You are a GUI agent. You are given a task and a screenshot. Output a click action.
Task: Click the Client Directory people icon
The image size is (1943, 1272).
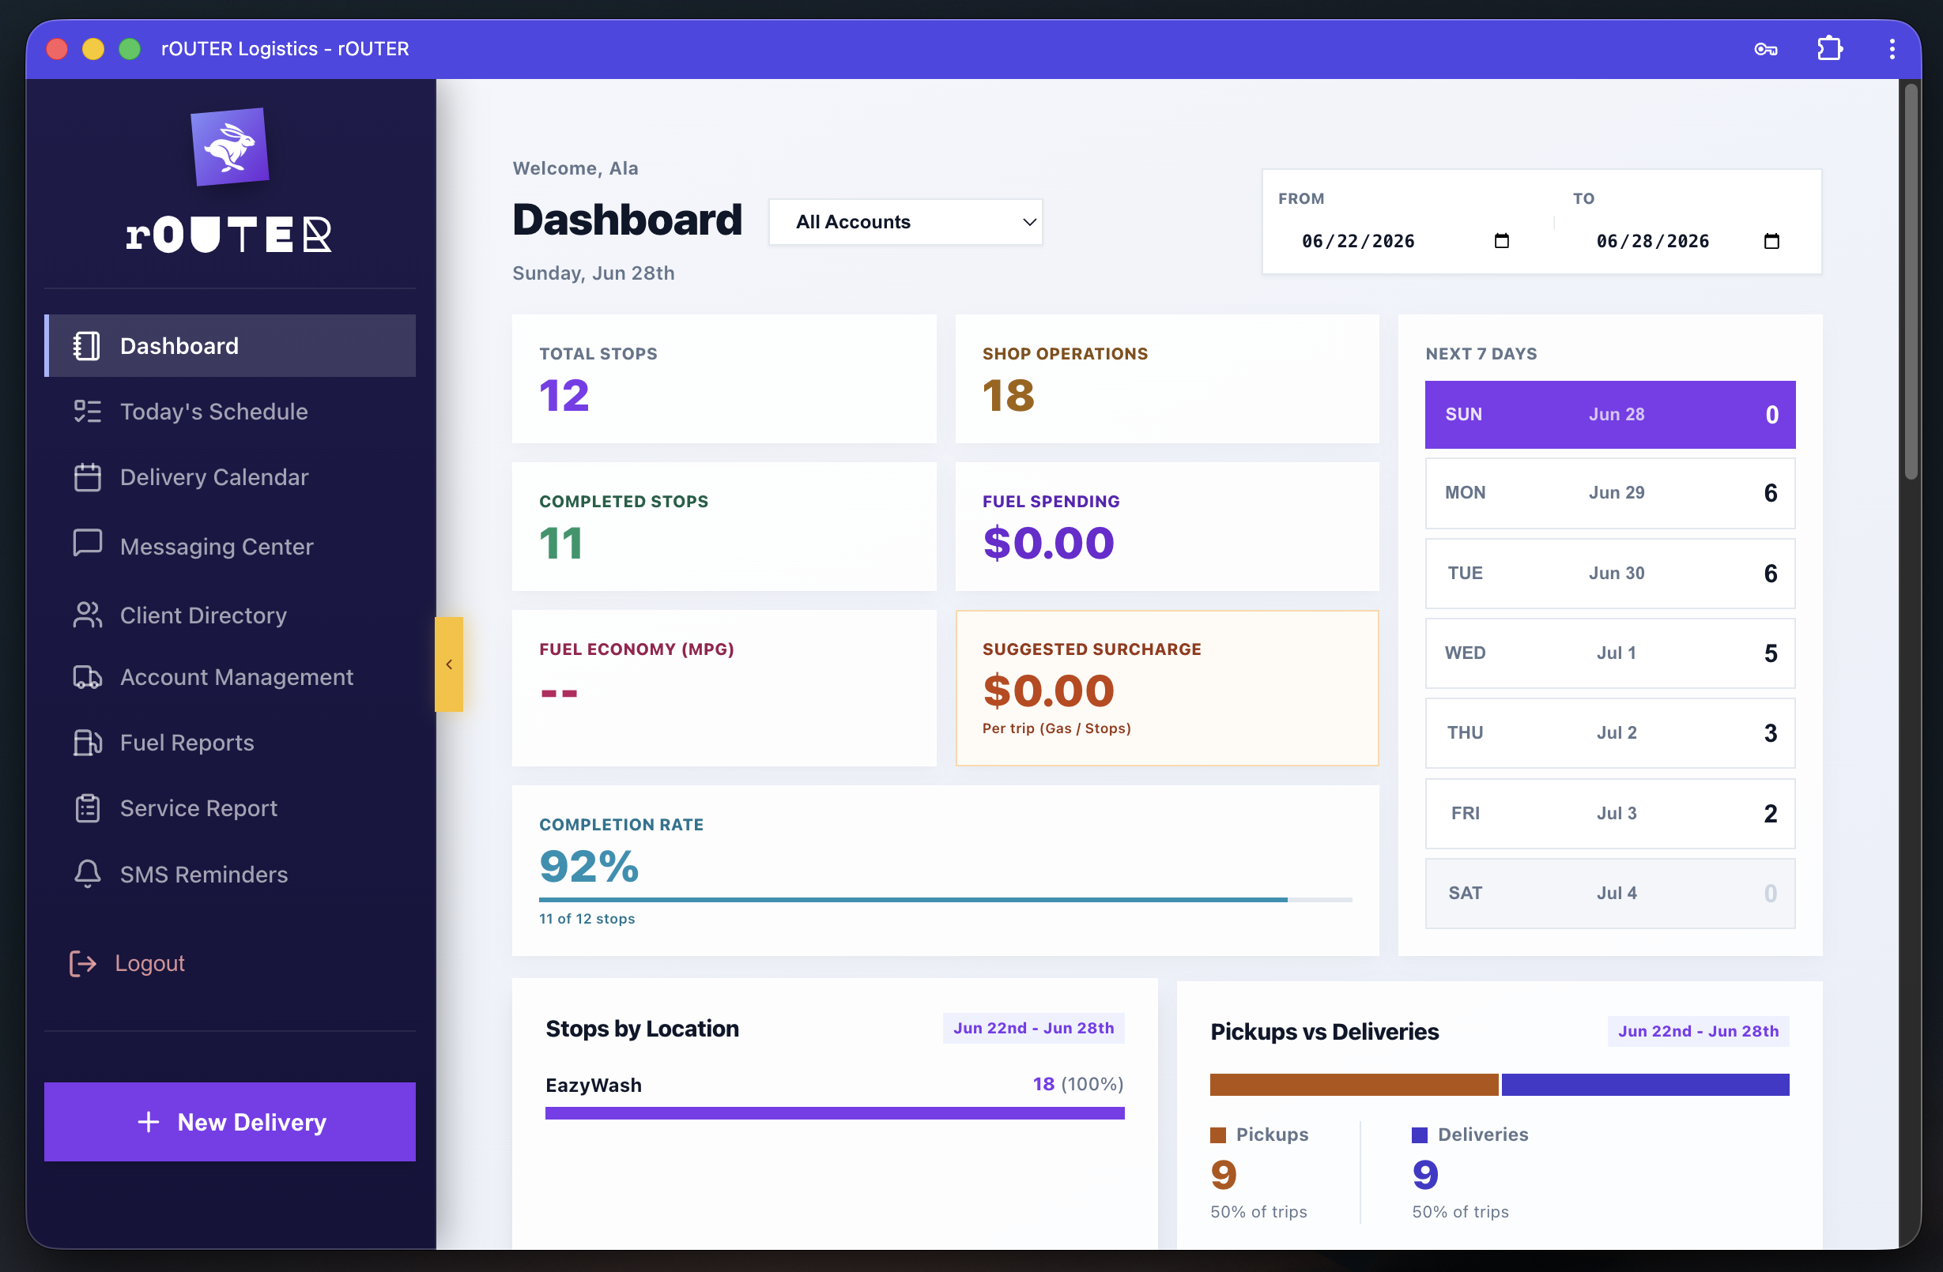click(x=86, y=615)
